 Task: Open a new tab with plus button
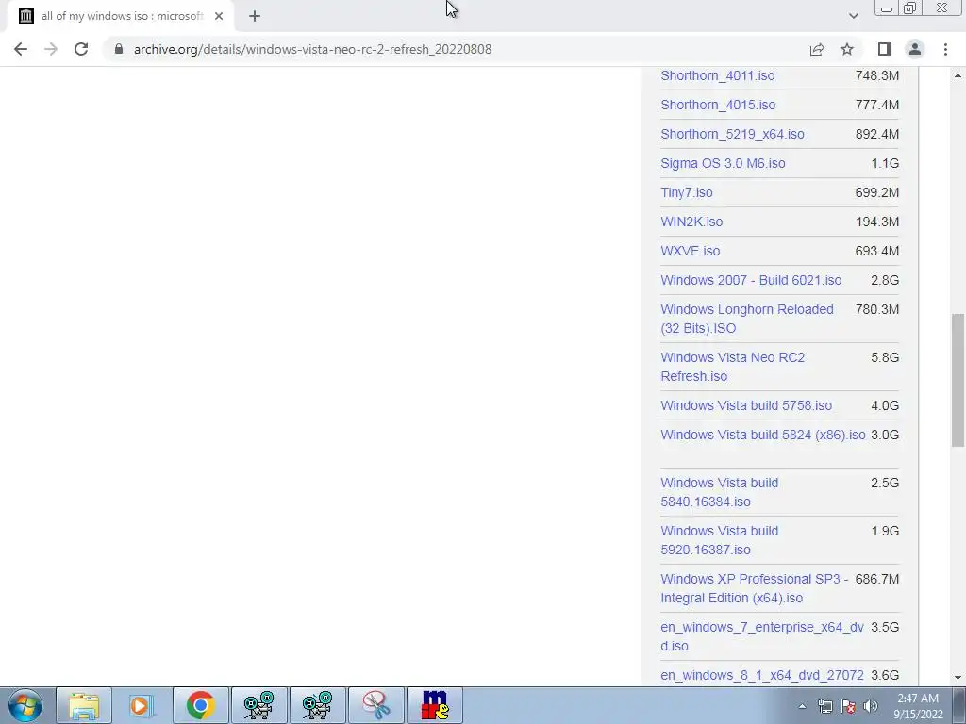pos(255,16)
